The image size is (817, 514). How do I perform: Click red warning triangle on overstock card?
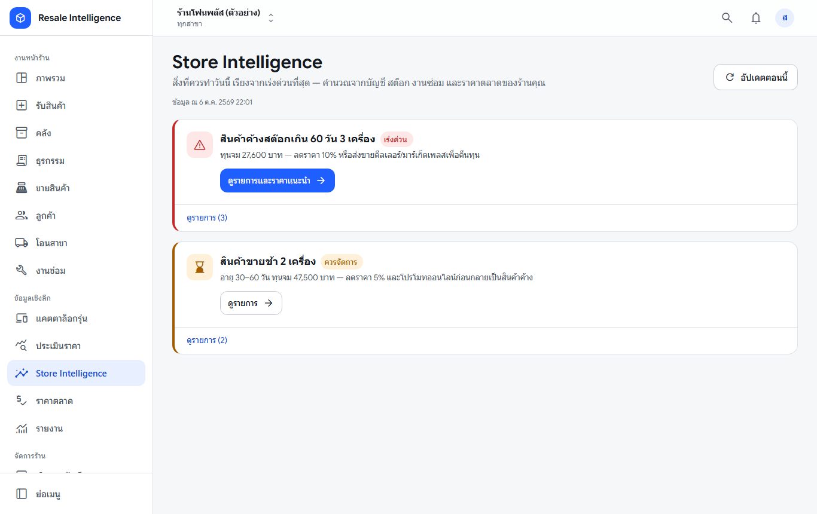pos(200,145)
